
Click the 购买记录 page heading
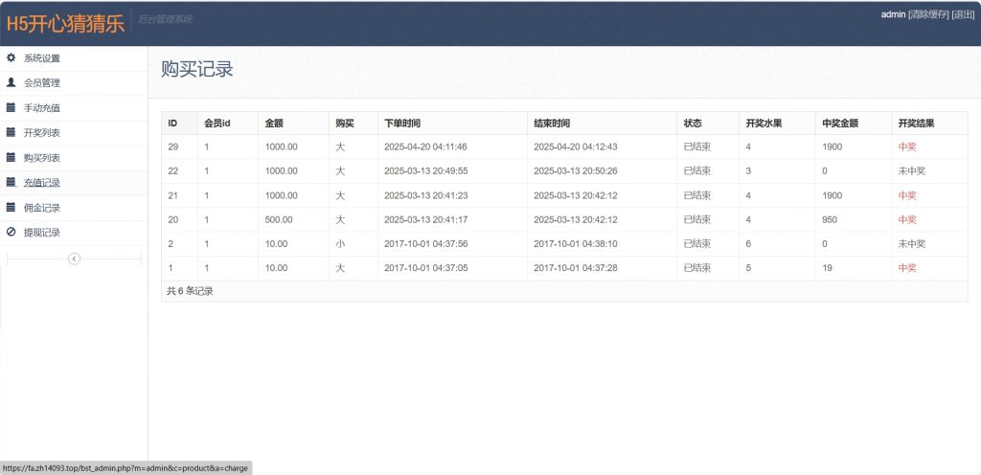pyautogui.click(x=197, y=69)
